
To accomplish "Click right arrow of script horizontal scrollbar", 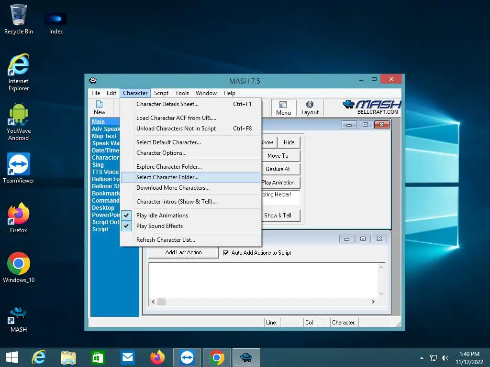I will tap(373, 302).
